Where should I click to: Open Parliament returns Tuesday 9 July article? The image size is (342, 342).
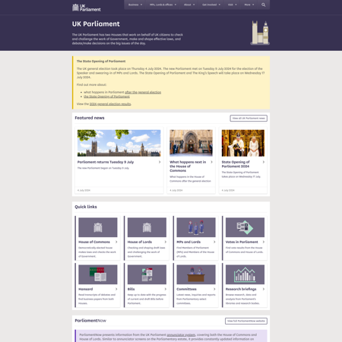(106, 162)
